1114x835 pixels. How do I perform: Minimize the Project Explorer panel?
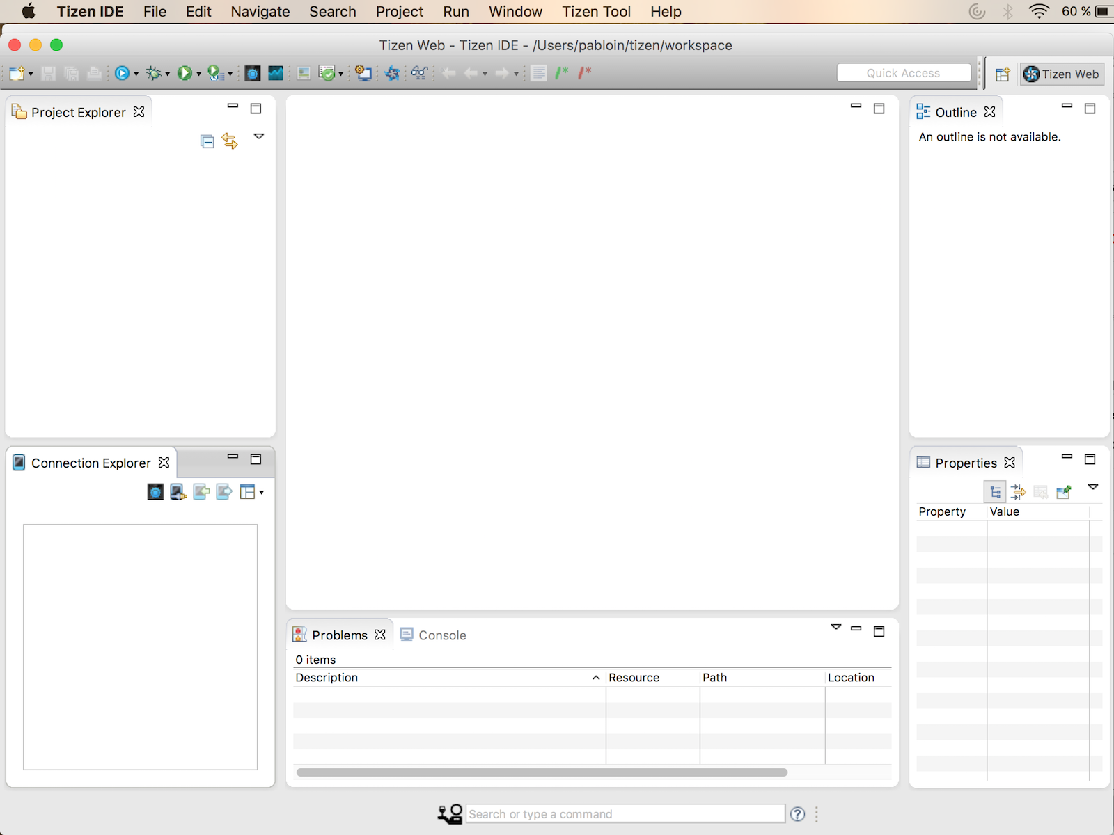[x=233, y=106]
